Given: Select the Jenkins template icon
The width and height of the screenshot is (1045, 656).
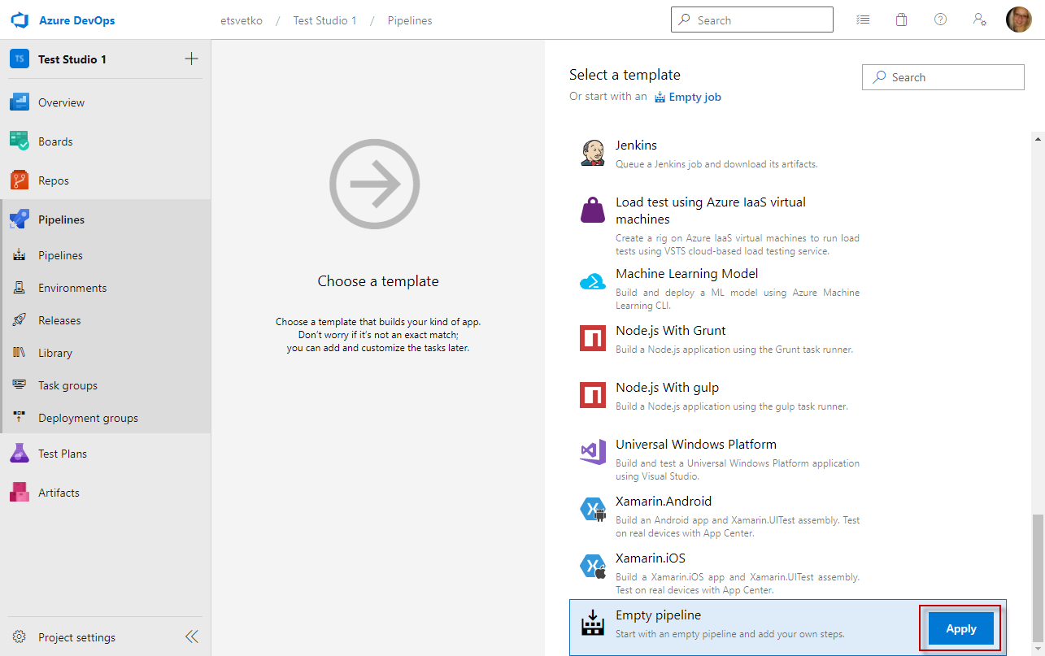Looking at the screenshot, I should [592, 153].
